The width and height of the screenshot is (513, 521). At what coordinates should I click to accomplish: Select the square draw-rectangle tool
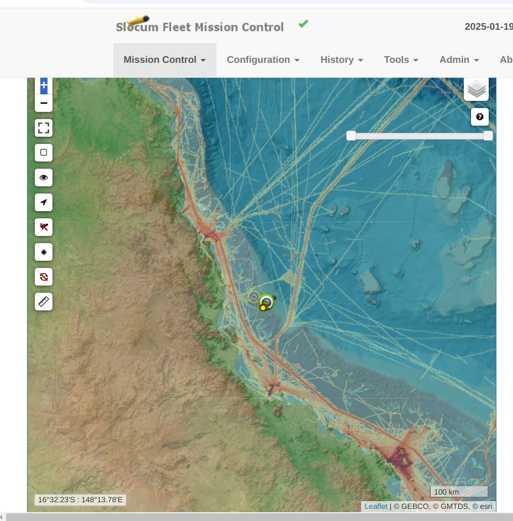point(44,153)
